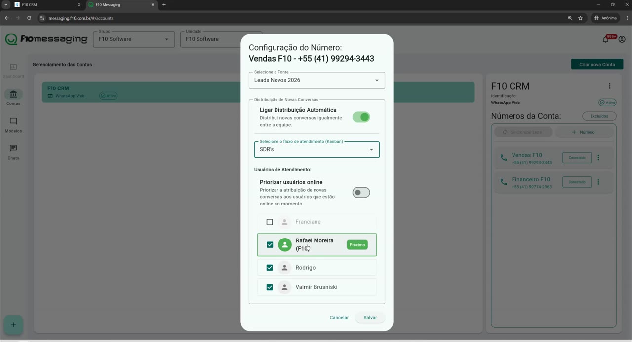Click Rafael Moreira's green avatar icon

point(285,245)
